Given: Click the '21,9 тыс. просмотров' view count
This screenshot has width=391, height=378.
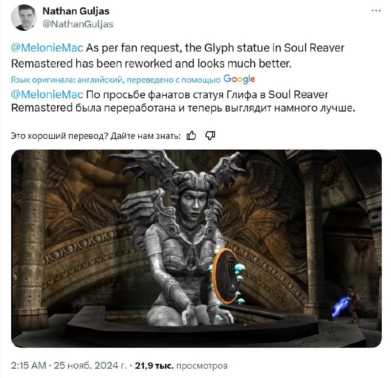Looking at the screenshot, I should point(181,365).
